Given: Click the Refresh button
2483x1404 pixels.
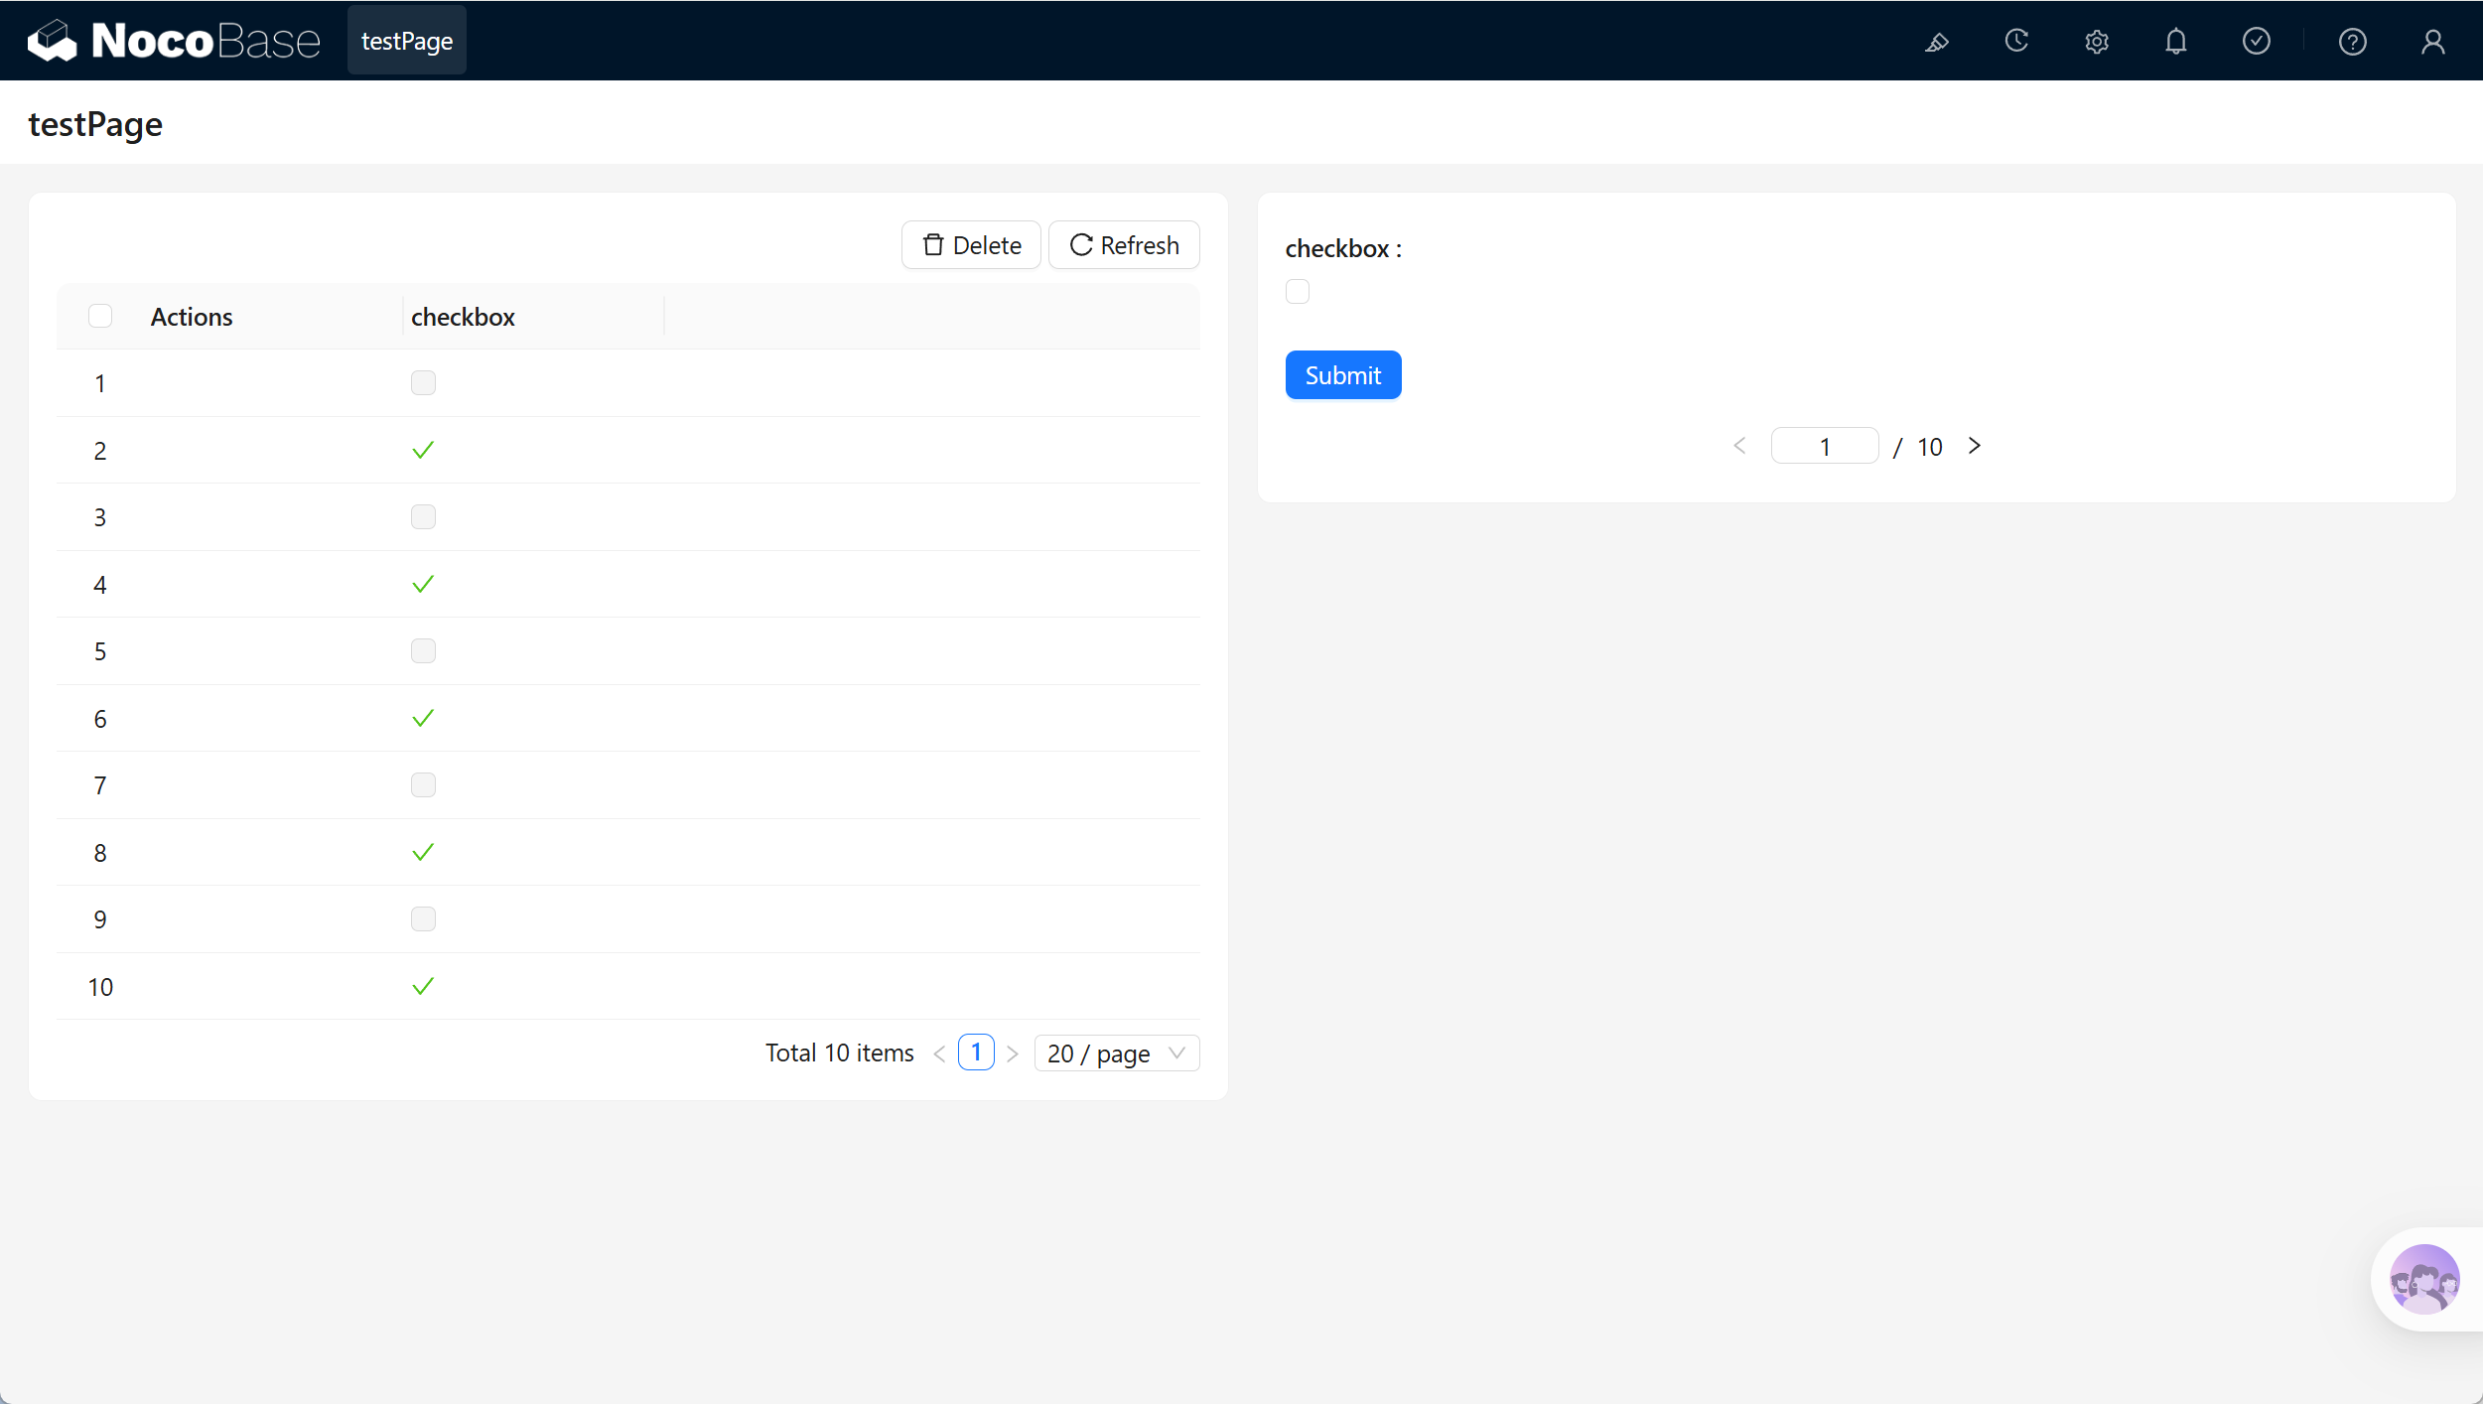Looking at the screenshot, I should [1124, 245].
